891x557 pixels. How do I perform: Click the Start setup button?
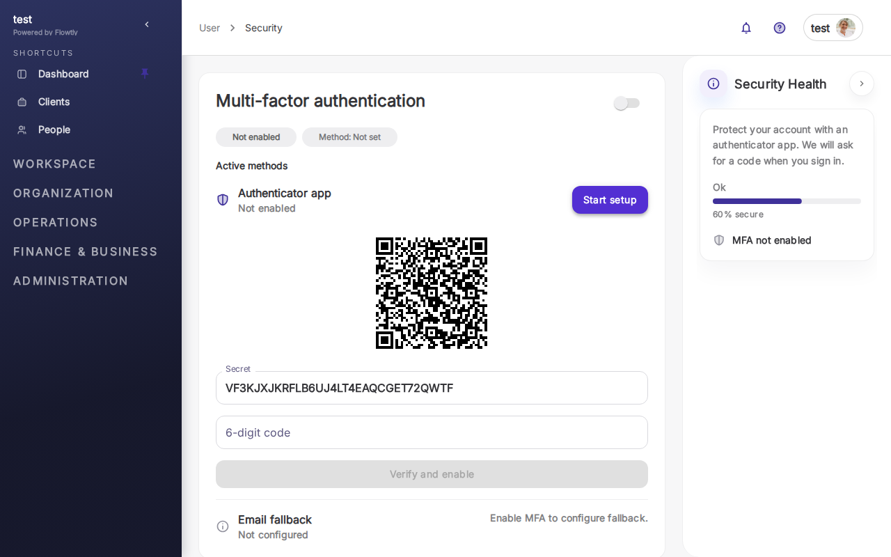(x=610, y=200)
